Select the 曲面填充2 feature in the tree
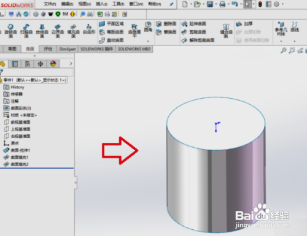 pyautogui.click(x=16, y=164)
